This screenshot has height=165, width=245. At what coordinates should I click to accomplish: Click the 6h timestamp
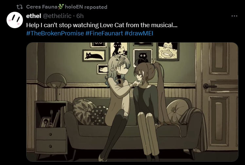[x=80, y=16]
